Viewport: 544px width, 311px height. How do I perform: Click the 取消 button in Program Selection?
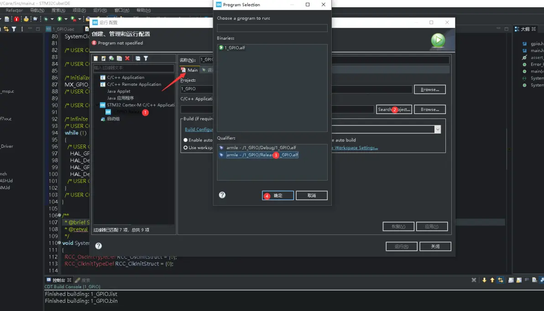click(312, 196)
